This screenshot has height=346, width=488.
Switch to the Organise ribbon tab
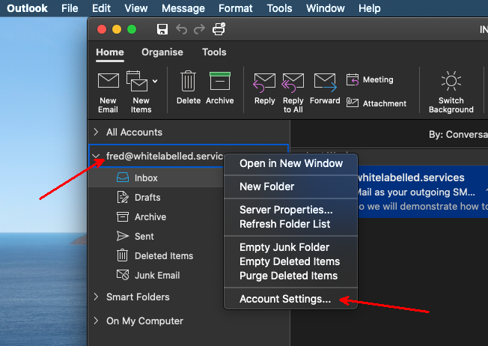[162, 52]
